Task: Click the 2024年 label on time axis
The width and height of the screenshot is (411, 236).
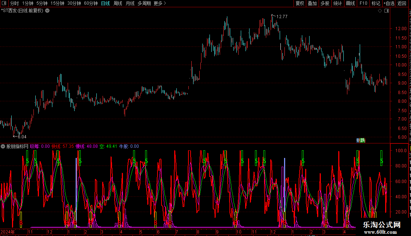Action: tap(8, 232)
